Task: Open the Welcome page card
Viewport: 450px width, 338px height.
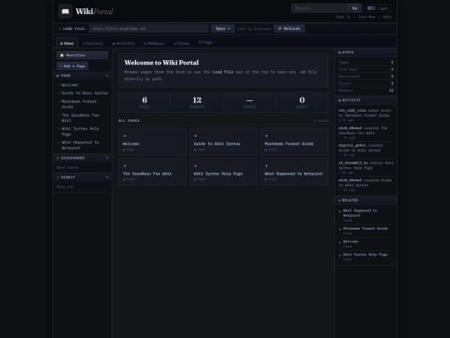Action: pos(152,142)
